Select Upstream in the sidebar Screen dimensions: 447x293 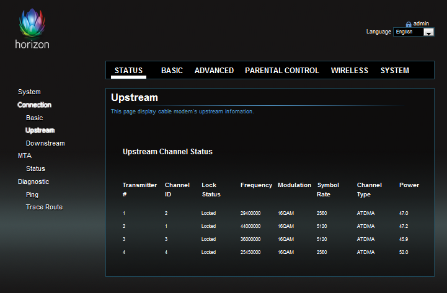pyautogui.click(x=40, y=131)
